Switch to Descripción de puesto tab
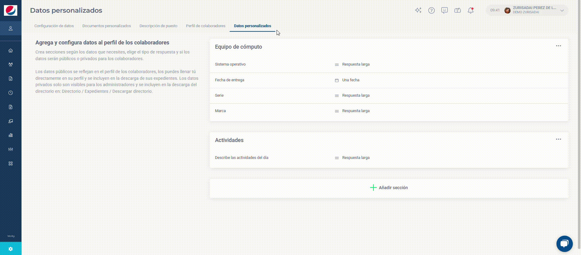Screen dimensions: 581x255 pyautogui.click(x=158, y=26)
